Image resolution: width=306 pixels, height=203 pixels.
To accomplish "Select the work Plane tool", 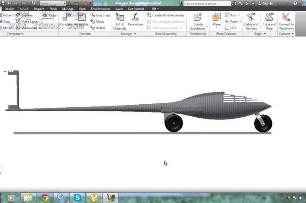I will pyautogui.click(x=216, y=19).
